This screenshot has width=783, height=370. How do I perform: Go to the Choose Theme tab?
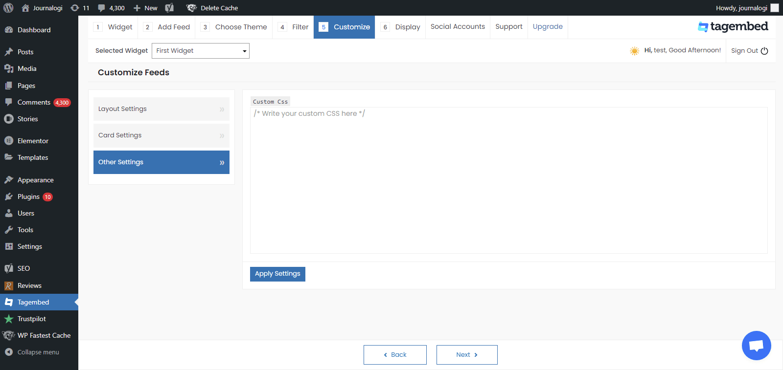pyautogui.click(x=234, y=27)
